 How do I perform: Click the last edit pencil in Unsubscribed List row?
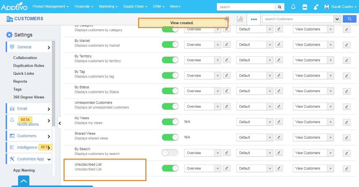click(347, 168)
